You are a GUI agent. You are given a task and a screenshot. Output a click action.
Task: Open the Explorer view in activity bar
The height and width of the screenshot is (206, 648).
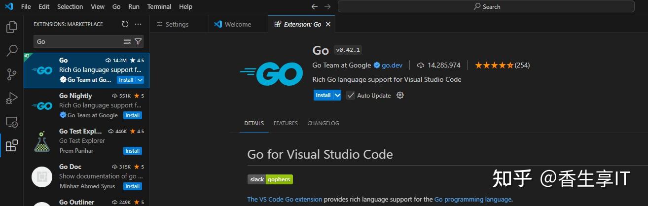11,27
